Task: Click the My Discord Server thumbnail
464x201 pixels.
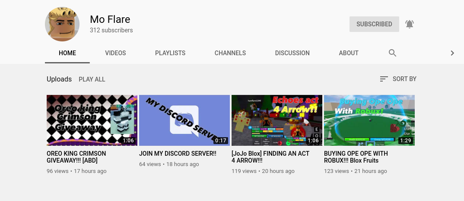Action: (184, 120)
